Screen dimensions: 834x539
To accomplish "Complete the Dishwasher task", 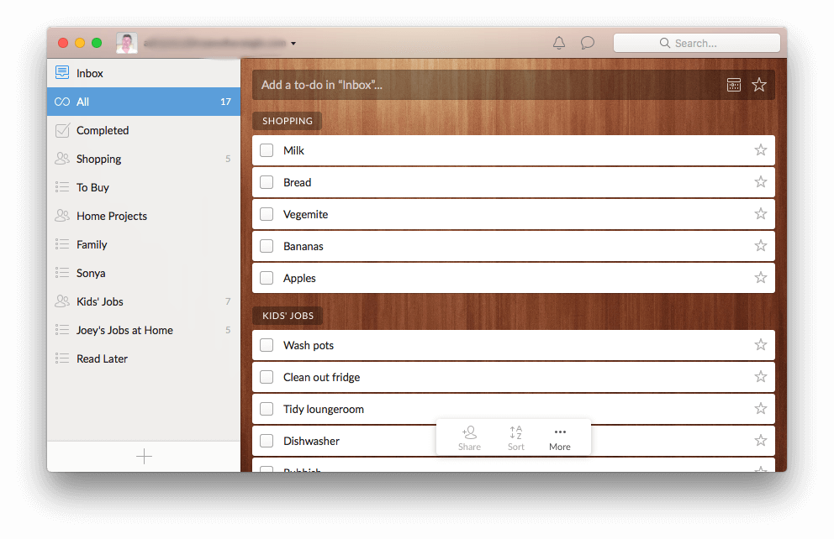I will pyautogui.click(x=267, y=440).
